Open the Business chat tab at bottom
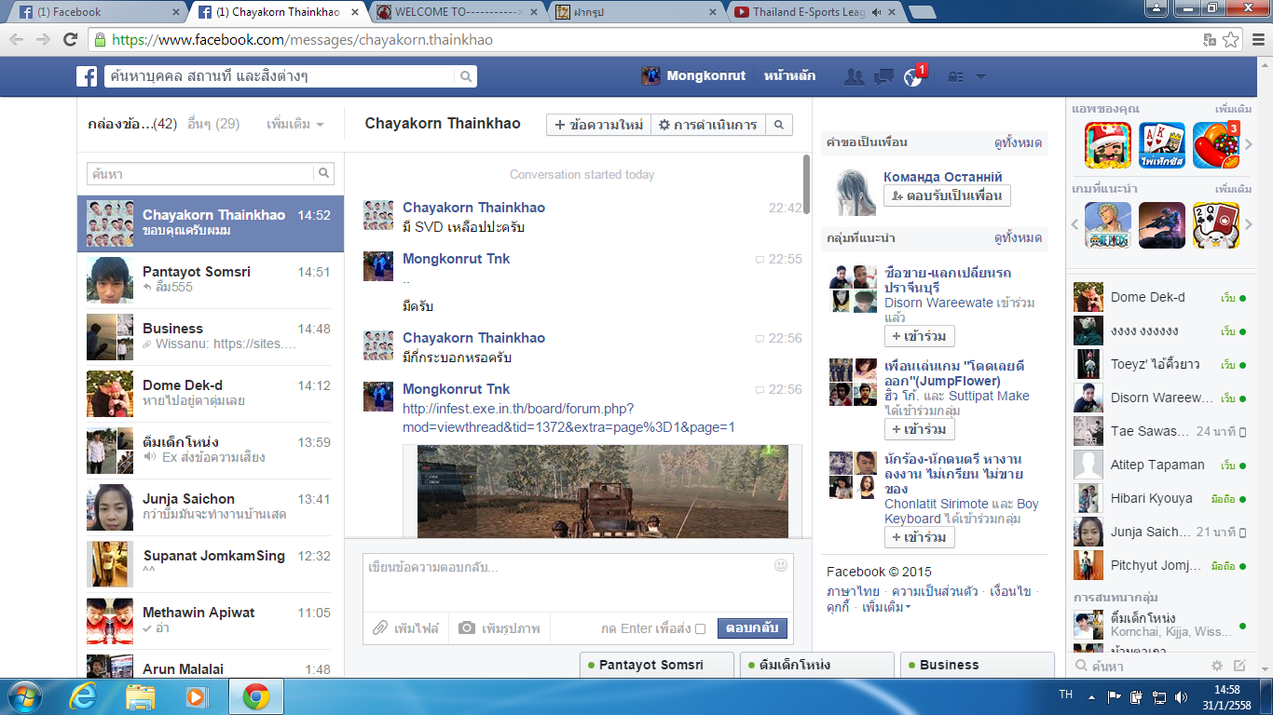This screenshot has width=1273, height=715. pyautogui.click(x=977, y=665)
